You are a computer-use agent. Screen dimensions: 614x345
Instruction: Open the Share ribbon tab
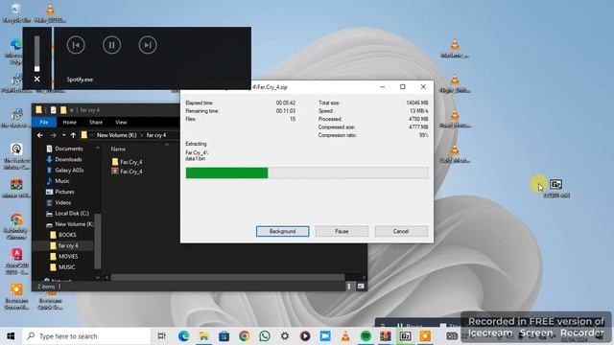coord(96,122)
